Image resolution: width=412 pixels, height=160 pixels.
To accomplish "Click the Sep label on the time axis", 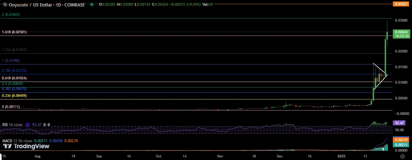I will [99, 156].
